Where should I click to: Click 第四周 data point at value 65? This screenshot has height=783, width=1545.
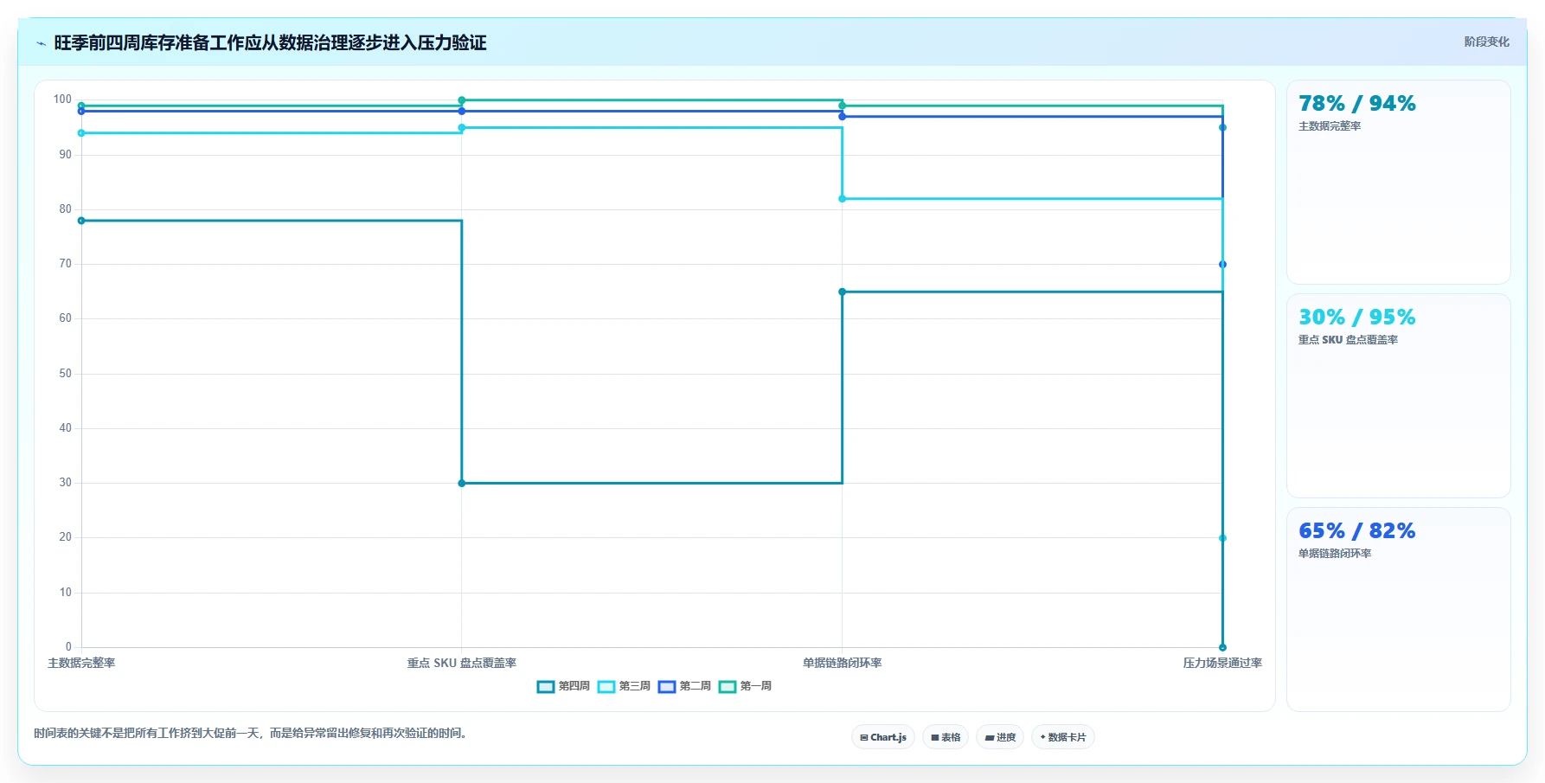(x=842, y=292)
